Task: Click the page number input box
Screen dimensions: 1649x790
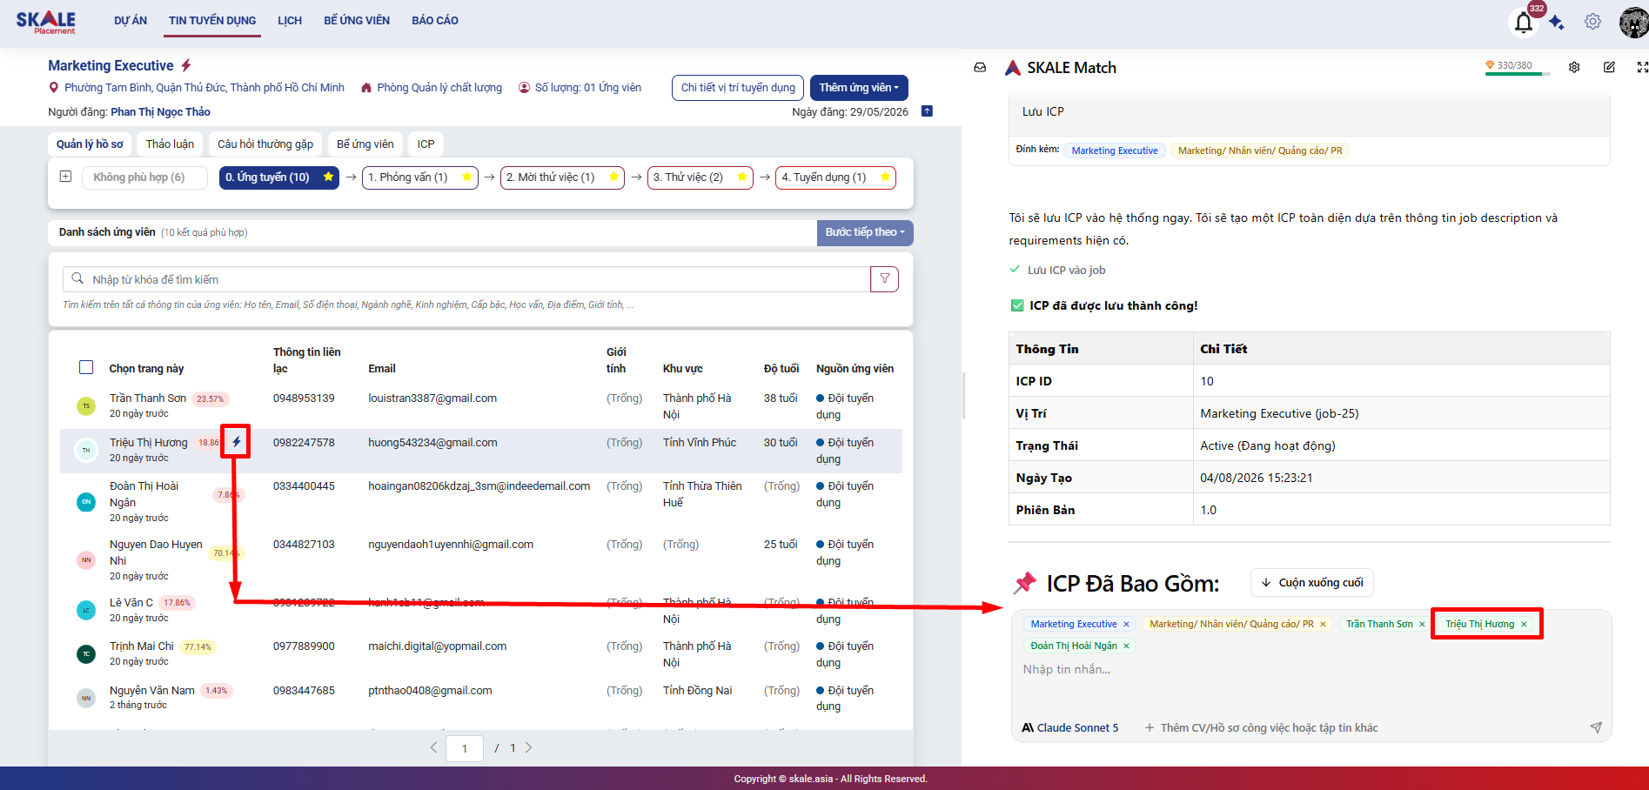Action: (465, 748)
